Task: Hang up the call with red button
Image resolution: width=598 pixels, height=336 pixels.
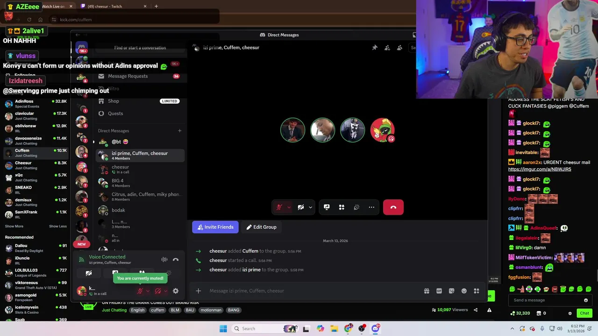Action: [393, 207]
